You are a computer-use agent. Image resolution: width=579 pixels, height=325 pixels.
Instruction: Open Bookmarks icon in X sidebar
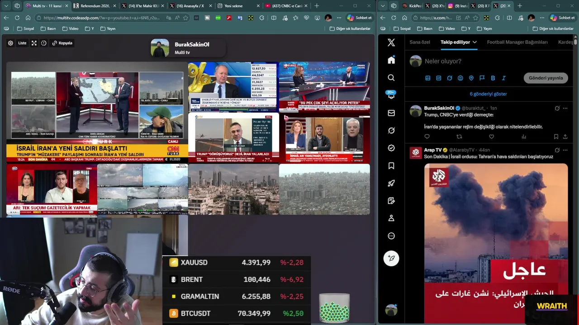pyautogui.click(x=391, y=166)
